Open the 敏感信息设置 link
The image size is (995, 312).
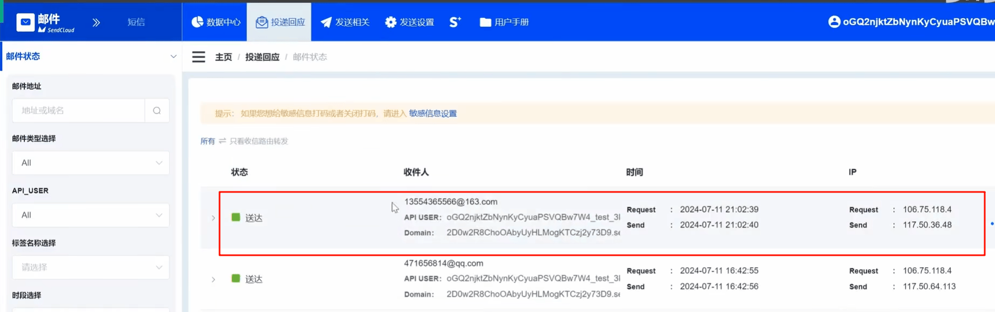click(x=433, y=114)
